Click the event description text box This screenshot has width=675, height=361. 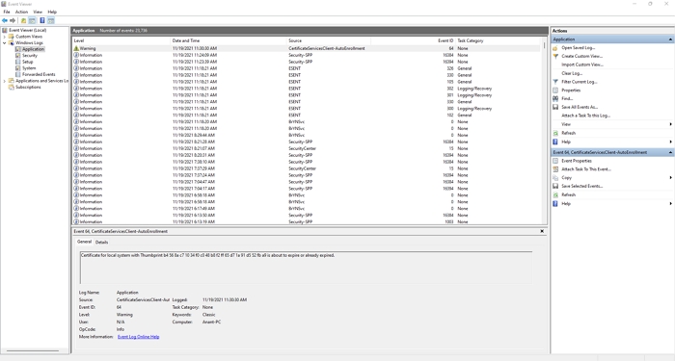(306, 268)
